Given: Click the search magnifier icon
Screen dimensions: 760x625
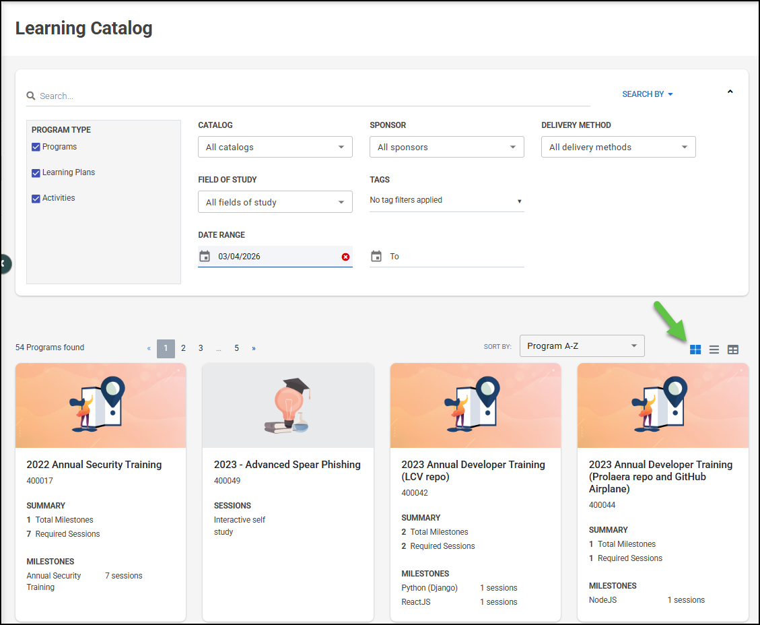Looking at the screenshot, I should tap(31, 96).
